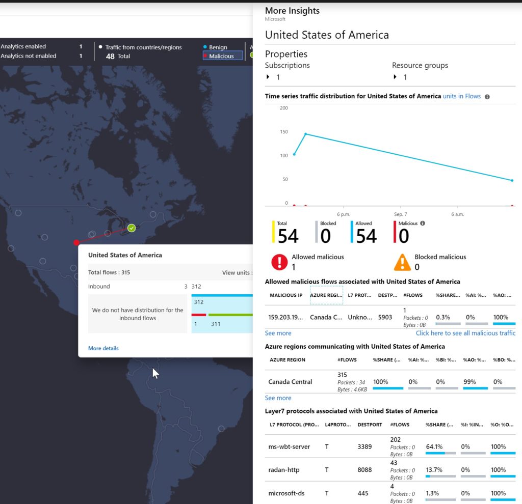This screenshot has height=504, width=522.
Task: Click the orange Blocked malicious warning icon
Action: [402, 262]
